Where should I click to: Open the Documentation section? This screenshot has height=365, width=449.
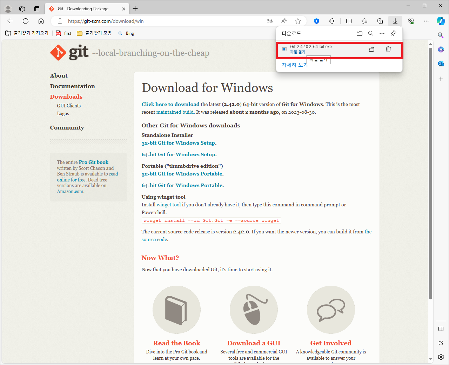coord(72,86)
